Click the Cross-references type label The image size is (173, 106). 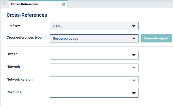pyautogui.click(x=24, y=37)
